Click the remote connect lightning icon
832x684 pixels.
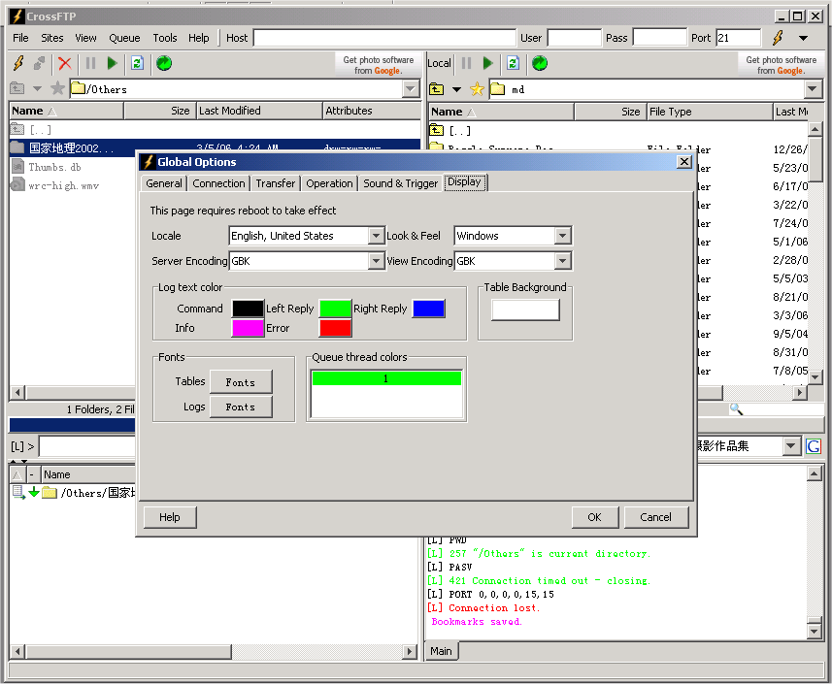pyautogui.click(x=18, y=64)
